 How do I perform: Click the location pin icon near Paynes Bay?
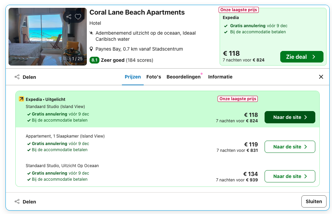coord(91,49)
